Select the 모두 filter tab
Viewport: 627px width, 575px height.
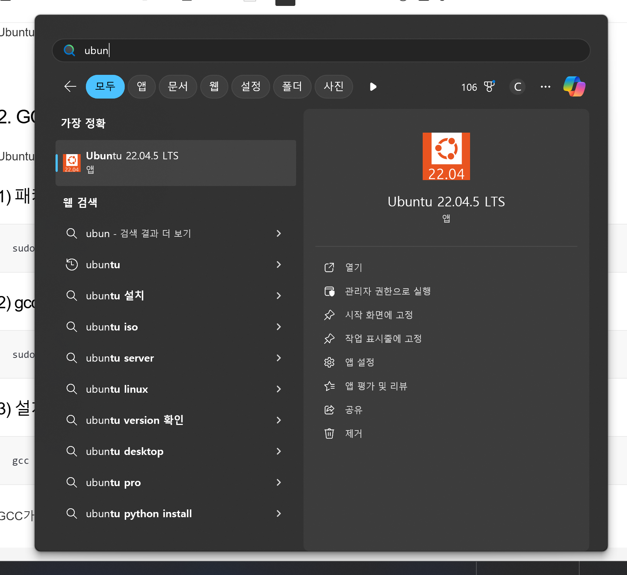pos(105,87)
